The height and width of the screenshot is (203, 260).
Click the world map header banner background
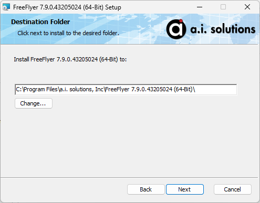[x=140, y=30]
